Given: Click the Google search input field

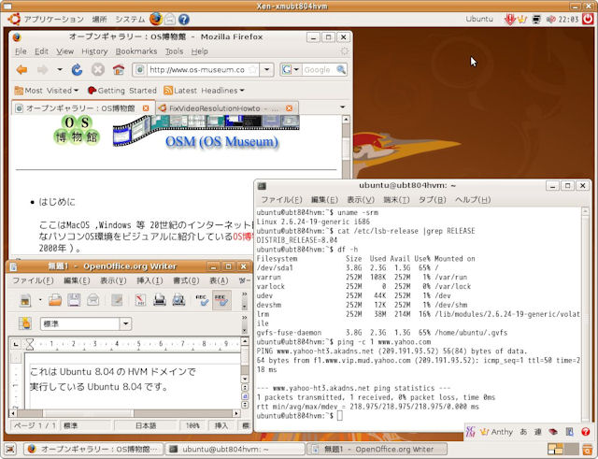Looking at the screenshot, I should click(320, 70).
